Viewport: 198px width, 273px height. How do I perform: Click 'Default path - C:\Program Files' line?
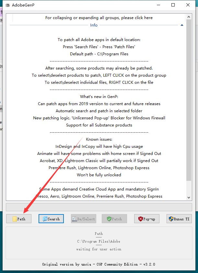99,54
